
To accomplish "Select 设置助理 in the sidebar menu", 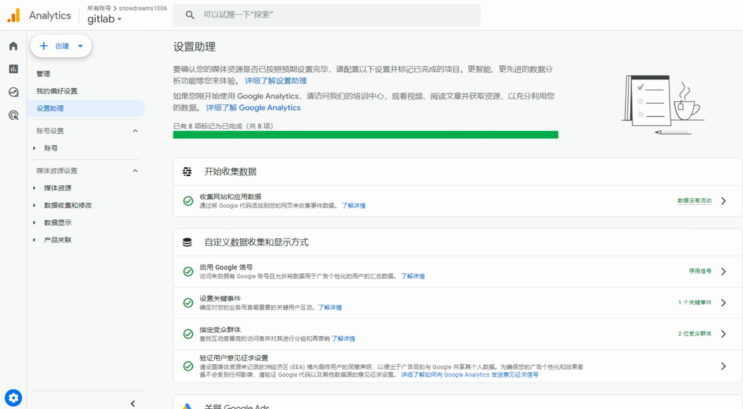I will pyautogui.click(x=50, y=108).
